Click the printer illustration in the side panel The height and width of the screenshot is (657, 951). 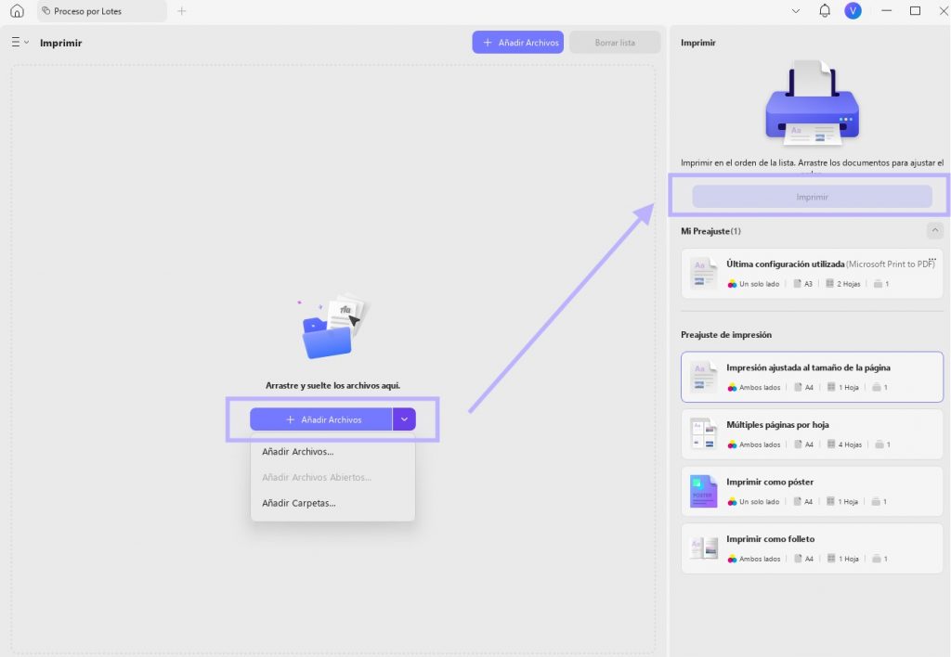tap(812, 103)
